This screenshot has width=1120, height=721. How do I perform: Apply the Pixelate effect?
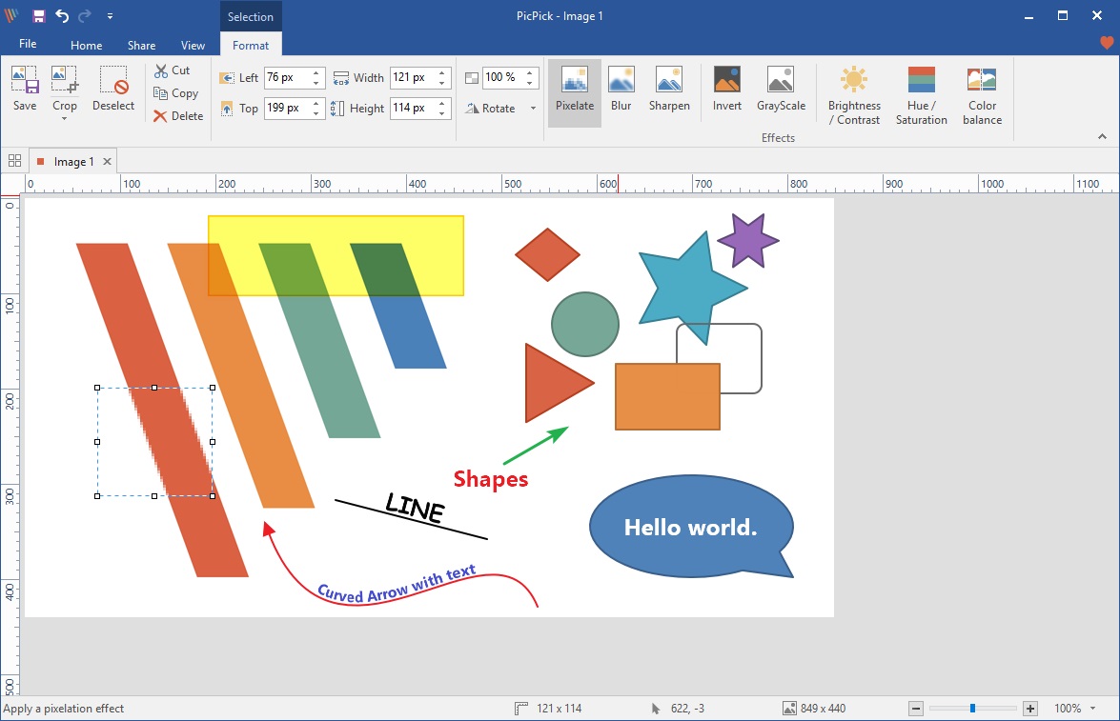pos(574,92)
